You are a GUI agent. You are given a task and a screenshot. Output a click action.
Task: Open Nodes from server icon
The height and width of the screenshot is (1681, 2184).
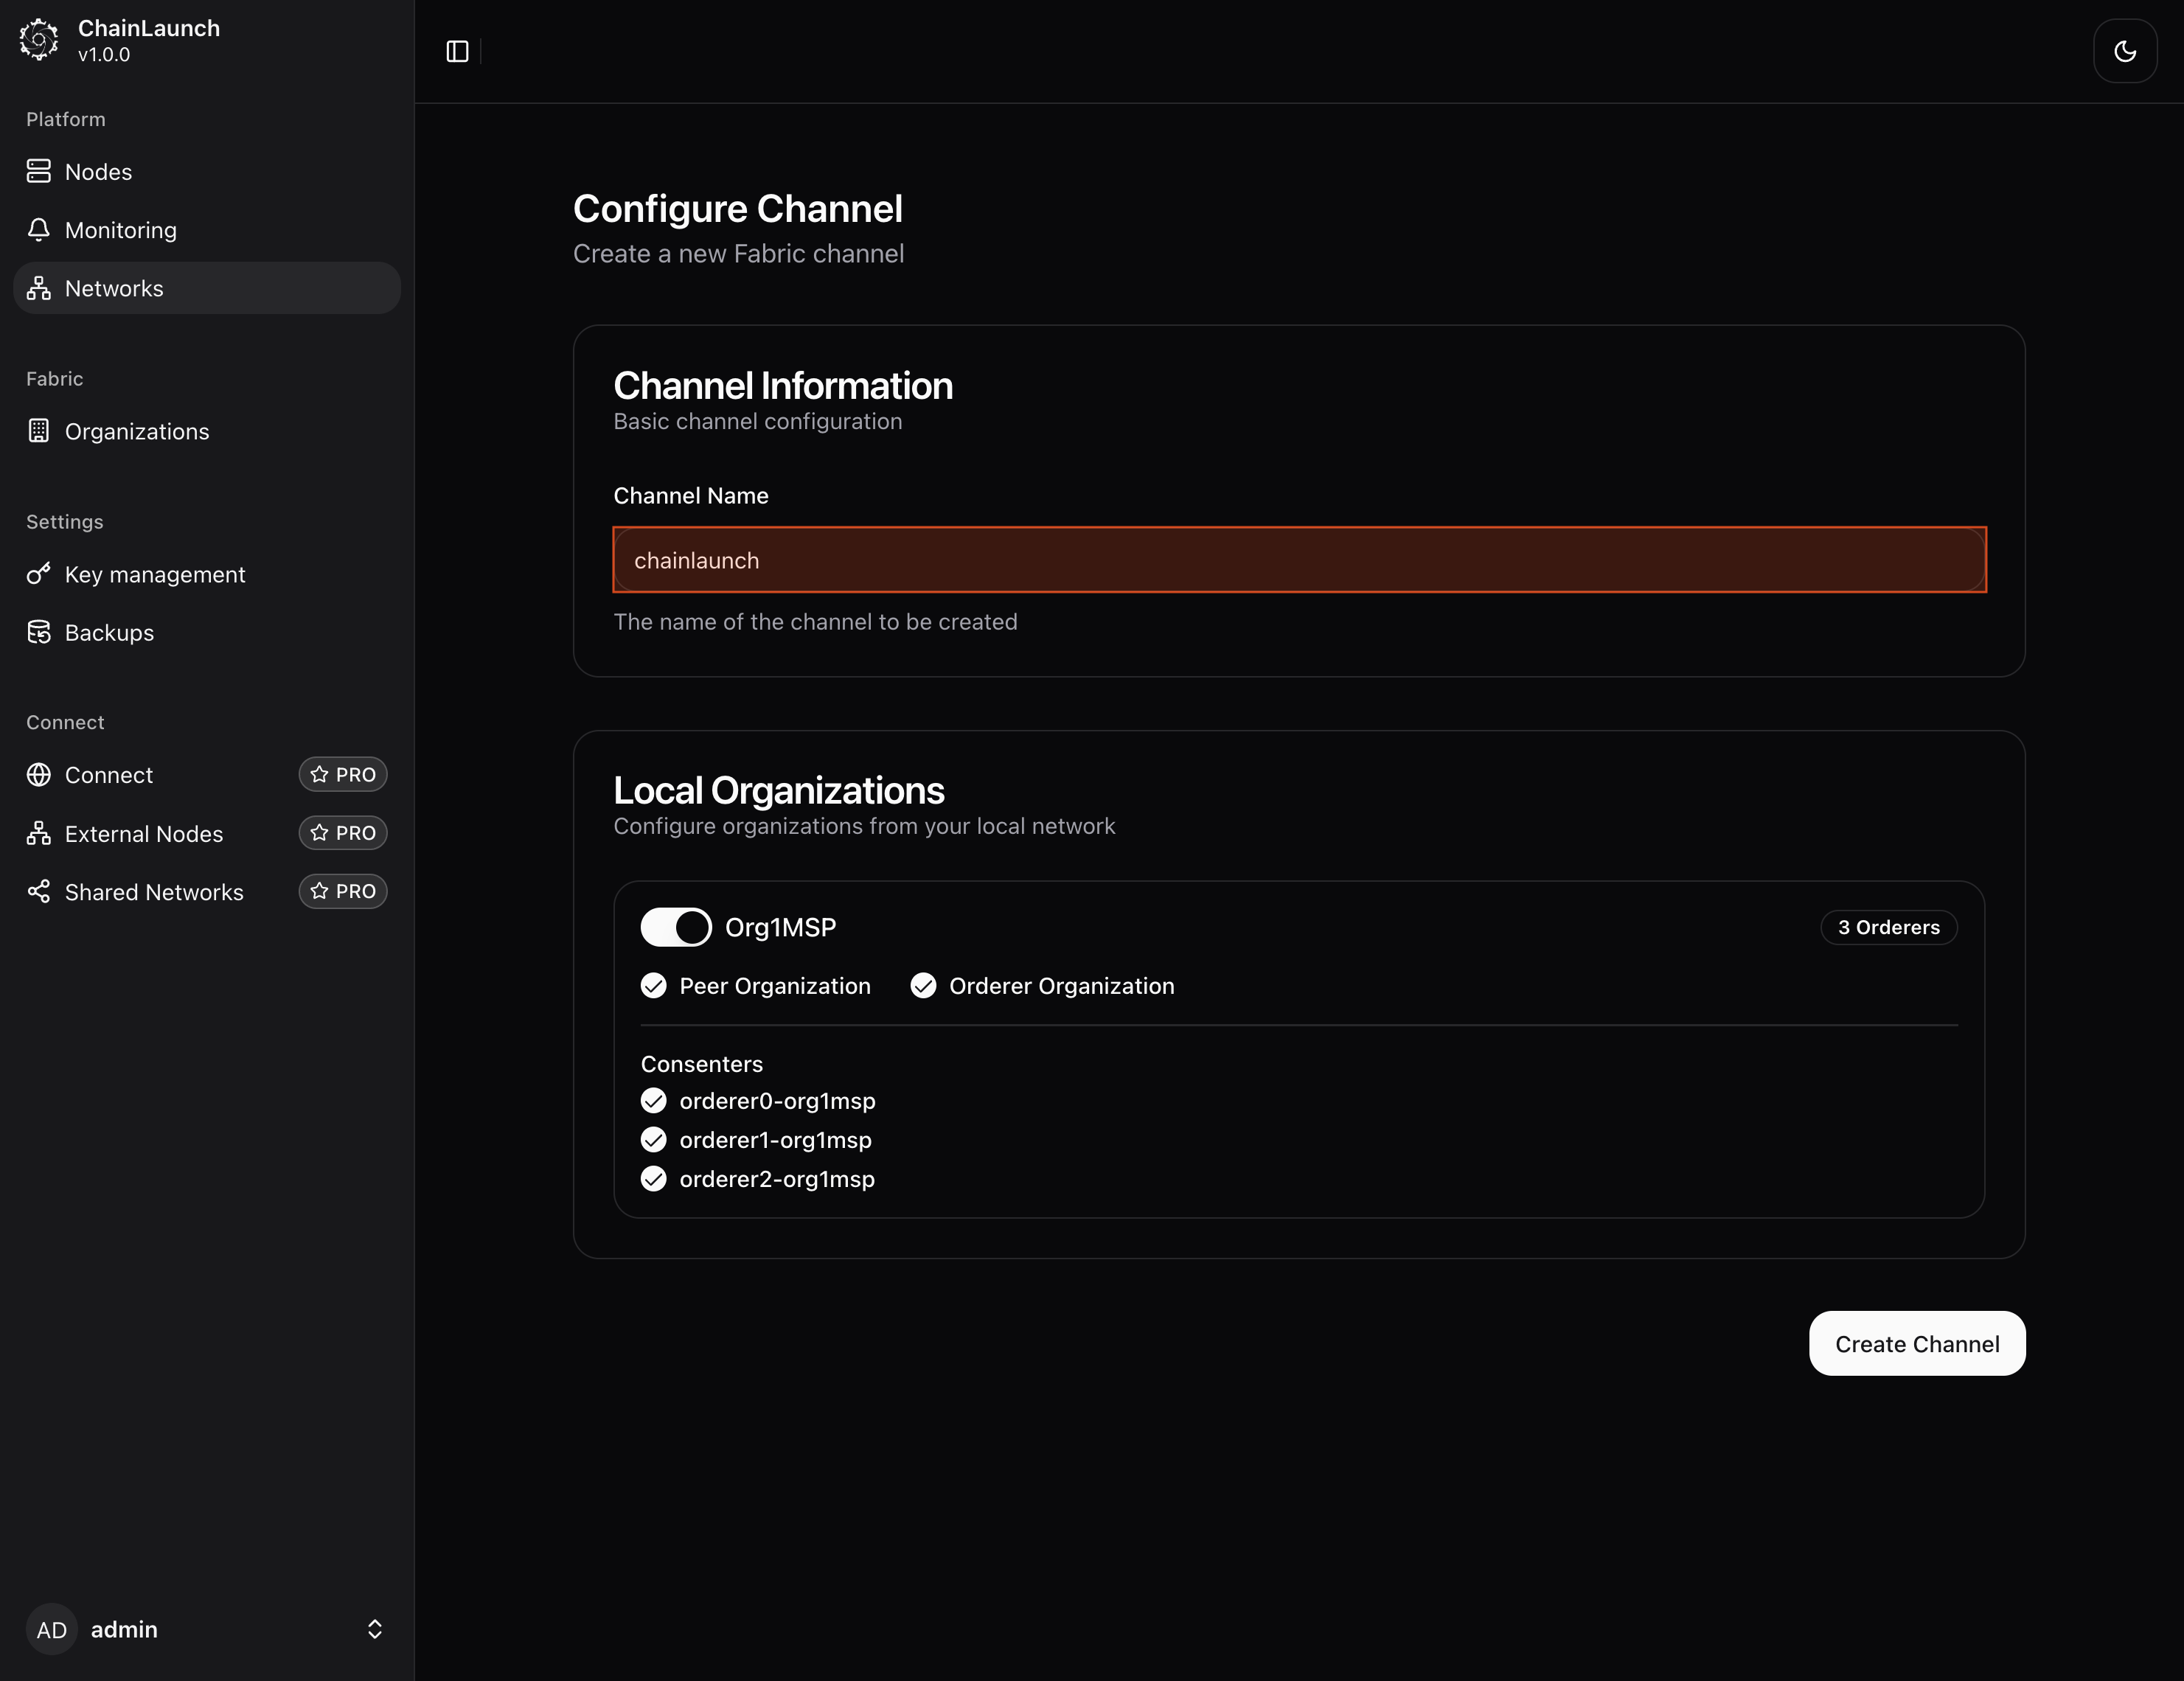(39, 172)
